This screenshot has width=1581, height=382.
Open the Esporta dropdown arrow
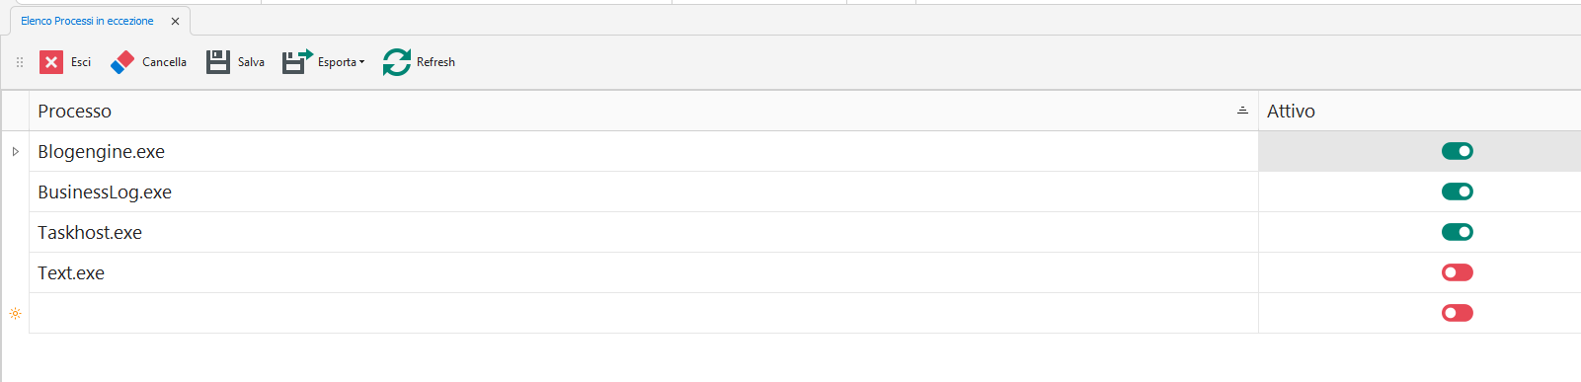click(x=361, y=62)
